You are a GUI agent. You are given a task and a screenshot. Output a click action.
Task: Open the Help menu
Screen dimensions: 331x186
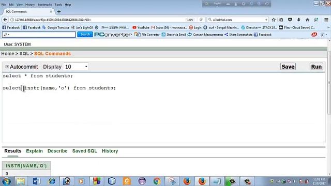pyautogui.click(x=68, y=5)
